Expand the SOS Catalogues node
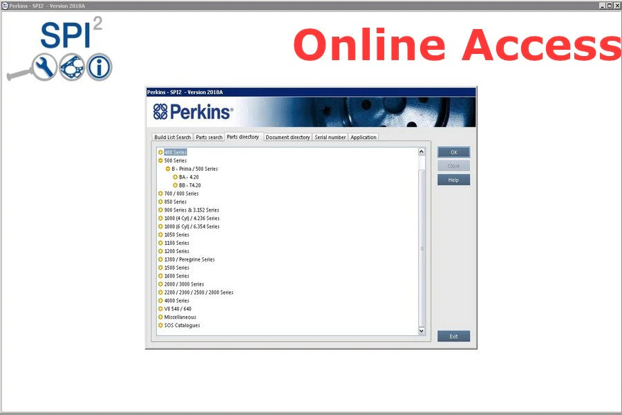 click(x=160, y=325)
